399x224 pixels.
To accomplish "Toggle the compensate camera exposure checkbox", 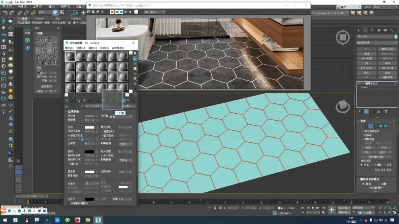I will 69,203.
